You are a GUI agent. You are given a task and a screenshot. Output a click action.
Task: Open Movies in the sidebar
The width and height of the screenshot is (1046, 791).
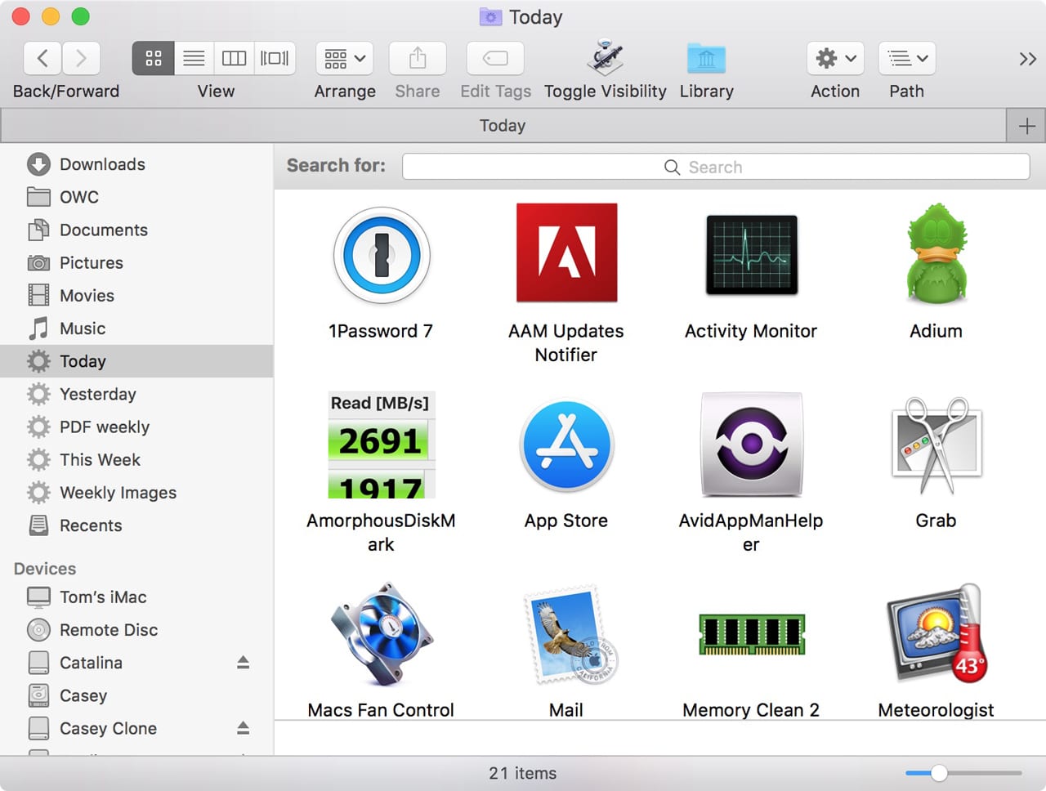click(136, 295)
